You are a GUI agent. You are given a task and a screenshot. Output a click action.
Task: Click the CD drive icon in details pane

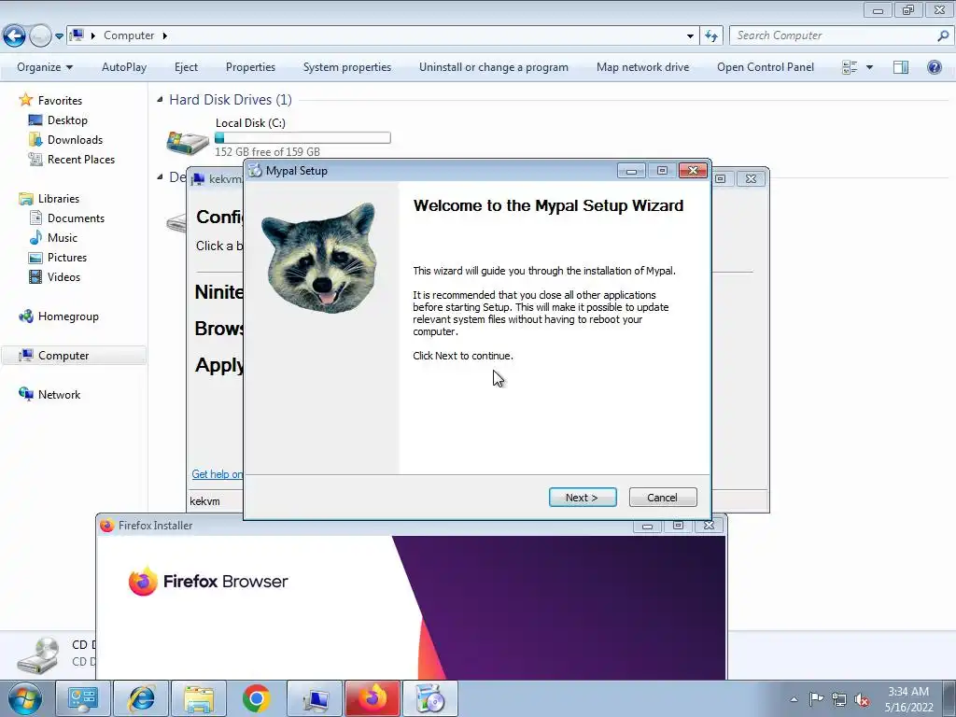coord(38,655)
